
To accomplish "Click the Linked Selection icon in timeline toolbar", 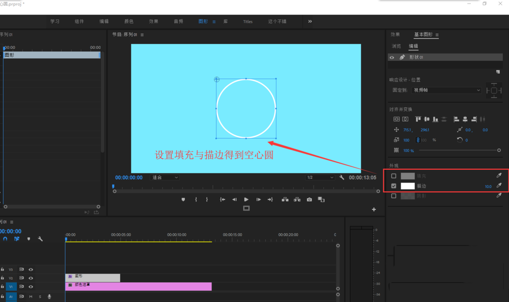I will click(x=16, y=239).
